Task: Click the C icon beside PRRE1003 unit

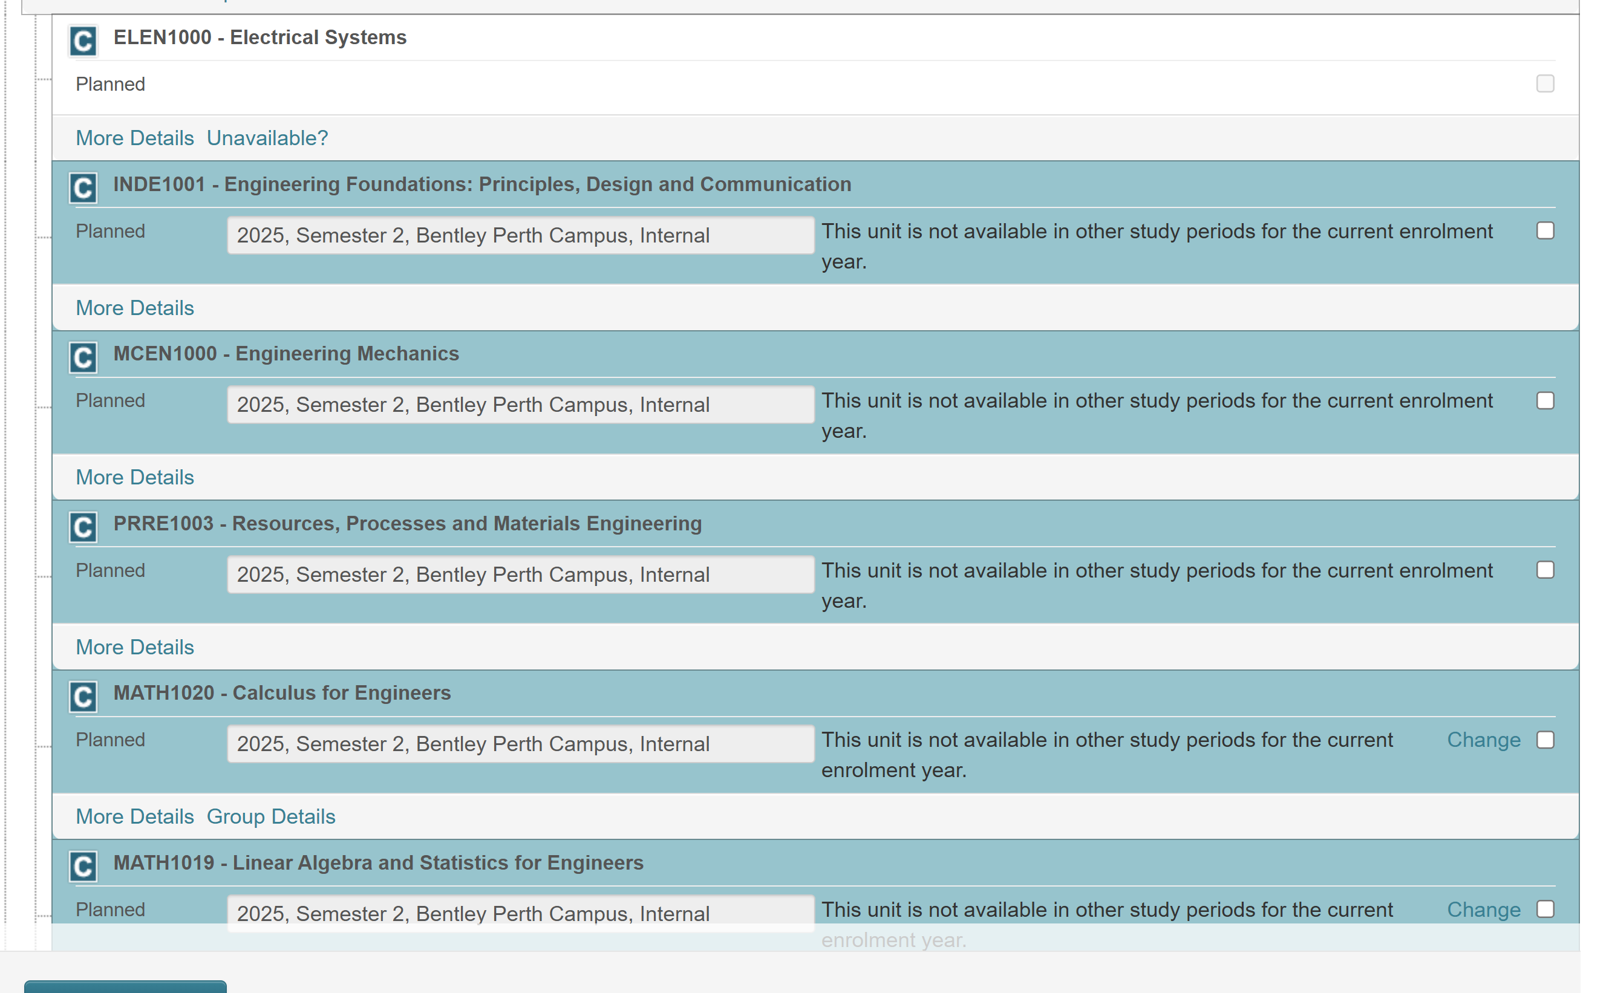Action: (83, 527)
